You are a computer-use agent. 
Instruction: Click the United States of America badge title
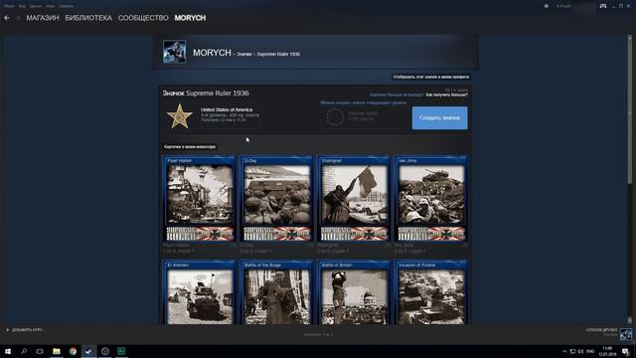tap(227, 109)
